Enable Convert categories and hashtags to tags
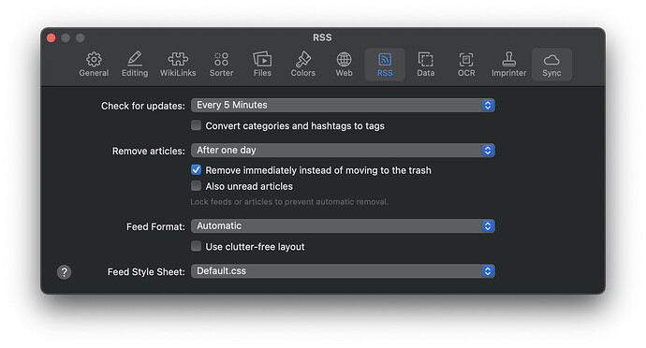 (x=196, y=125)
